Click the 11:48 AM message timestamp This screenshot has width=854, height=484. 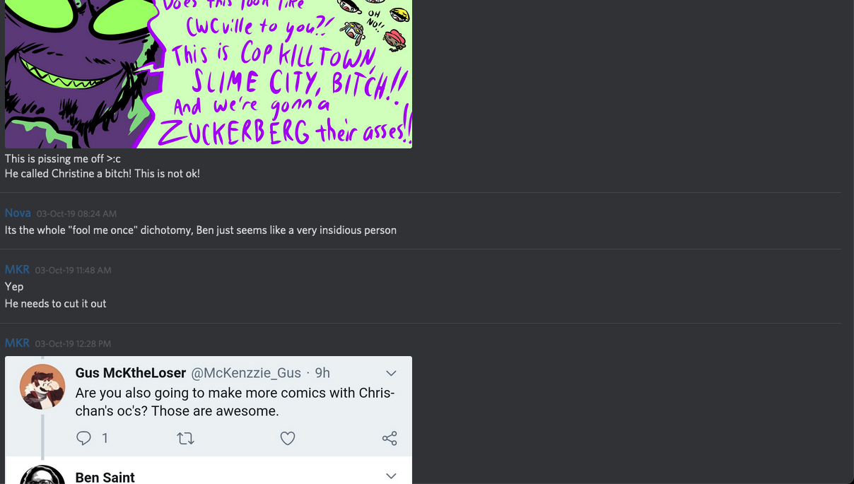click(x=73, y=270)
